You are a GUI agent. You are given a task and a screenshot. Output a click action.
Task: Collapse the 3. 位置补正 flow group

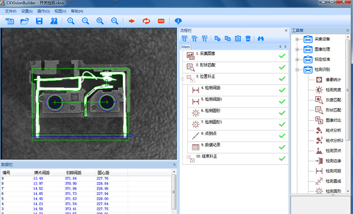[x=182, y=79]
